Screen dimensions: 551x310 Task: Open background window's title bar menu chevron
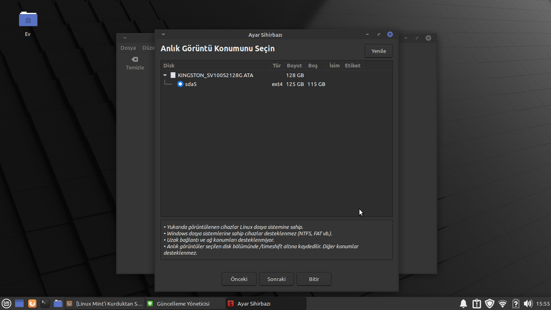125,37
